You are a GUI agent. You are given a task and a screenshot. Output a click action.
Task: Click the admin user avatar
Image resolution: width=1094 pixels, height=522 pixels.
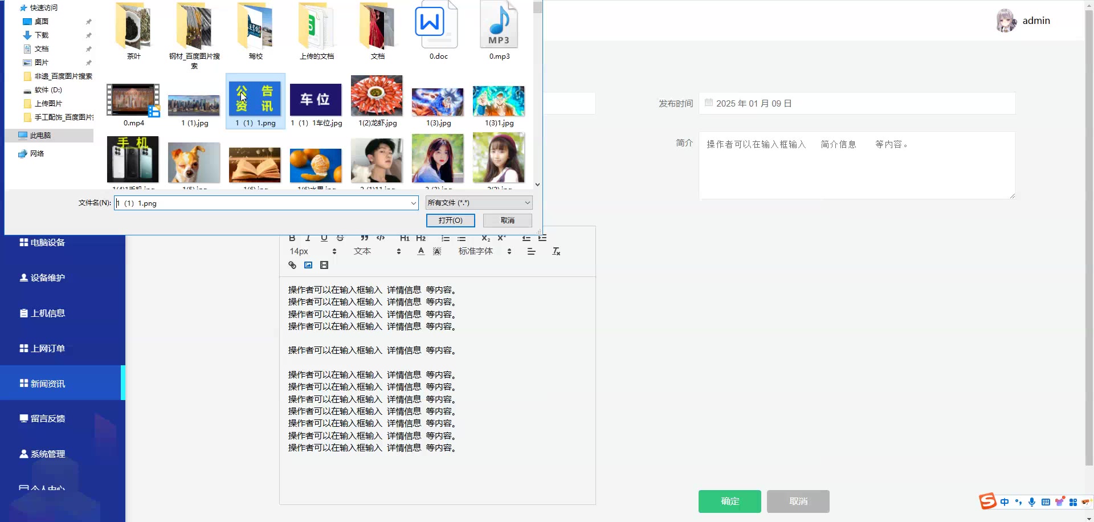coord(1006,21)
